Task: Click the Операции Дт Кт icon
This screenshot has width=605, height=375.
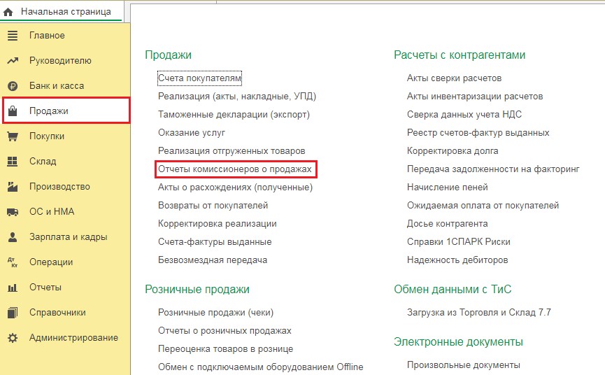Action: click(13, 262)
